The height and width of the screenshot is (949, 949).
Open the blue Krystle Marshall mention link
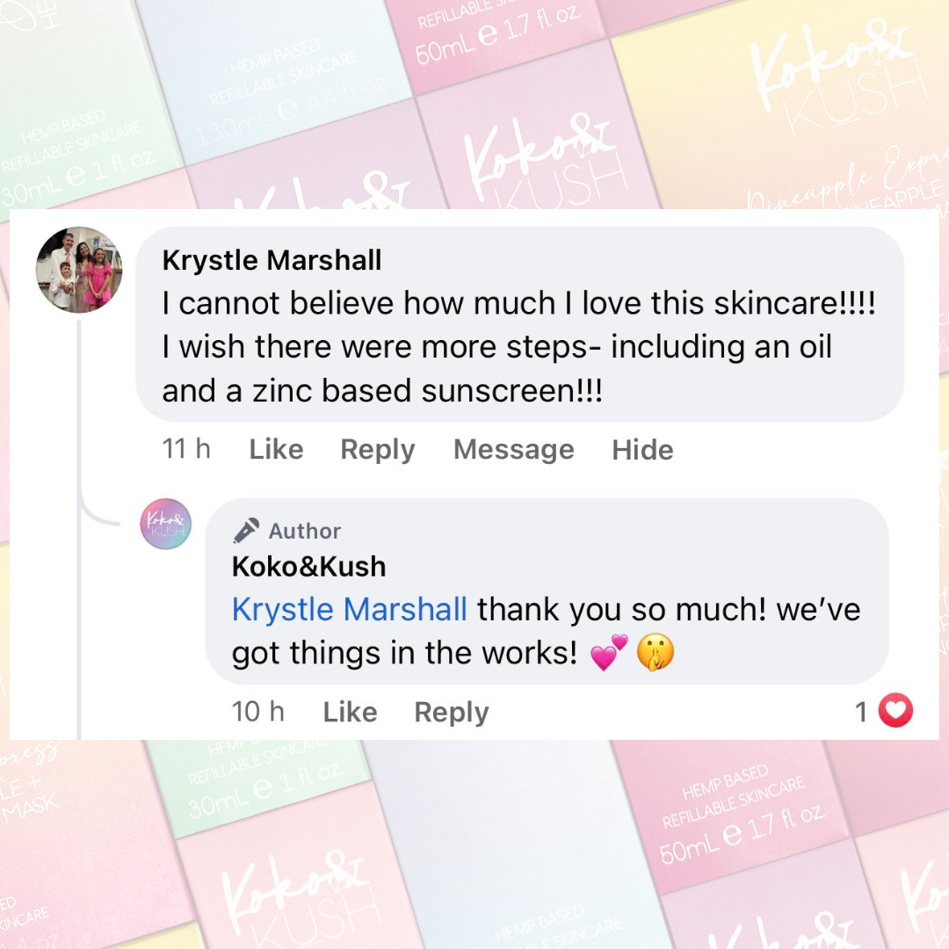click(x=349, y=610)
